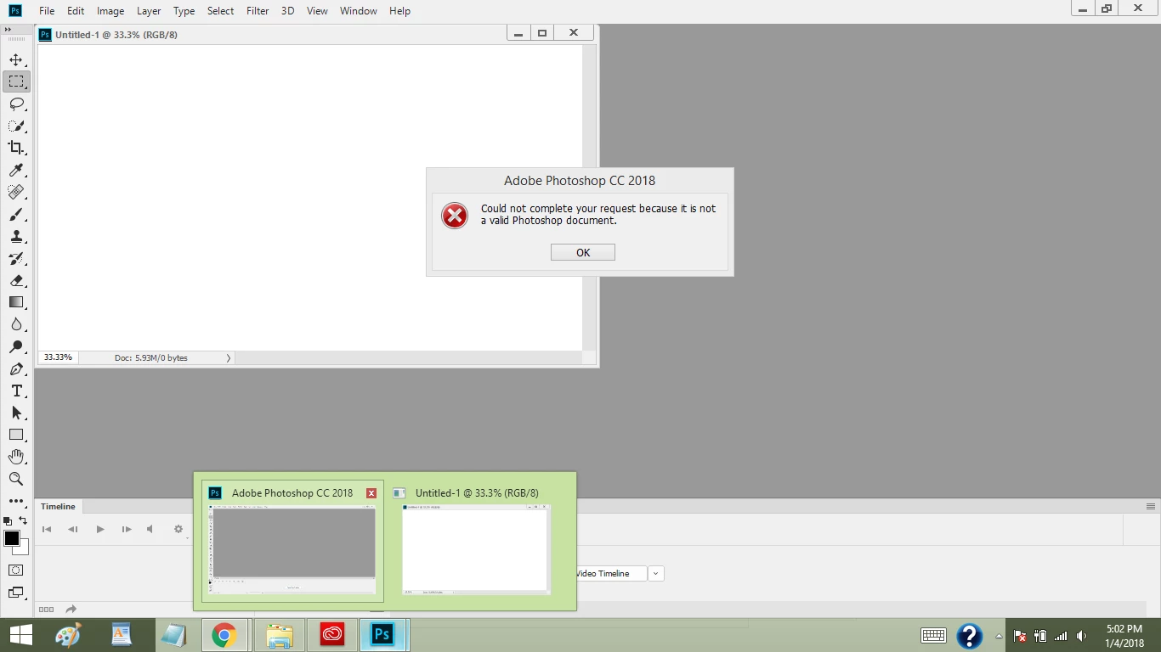
Task: Click the foreground color swatch
Action: tap(11, 538)
